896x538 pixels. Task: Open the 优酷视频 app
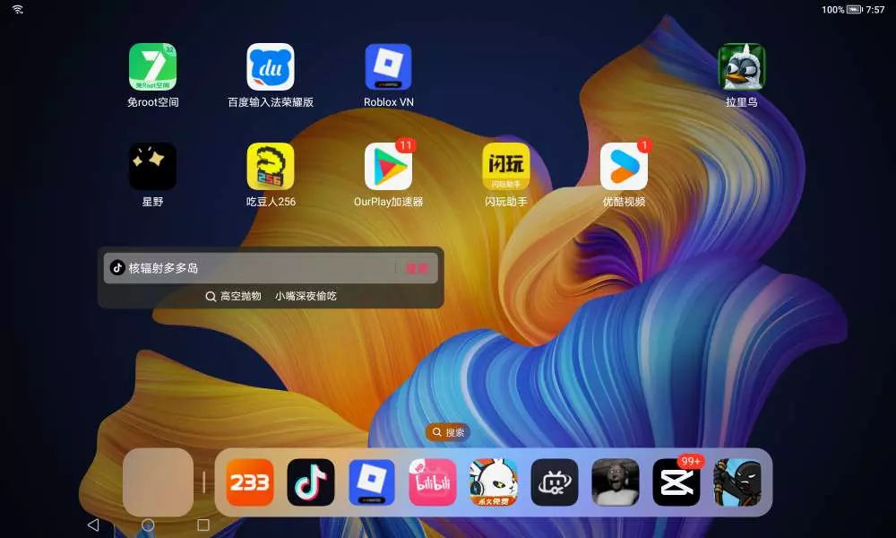[624, 167]
